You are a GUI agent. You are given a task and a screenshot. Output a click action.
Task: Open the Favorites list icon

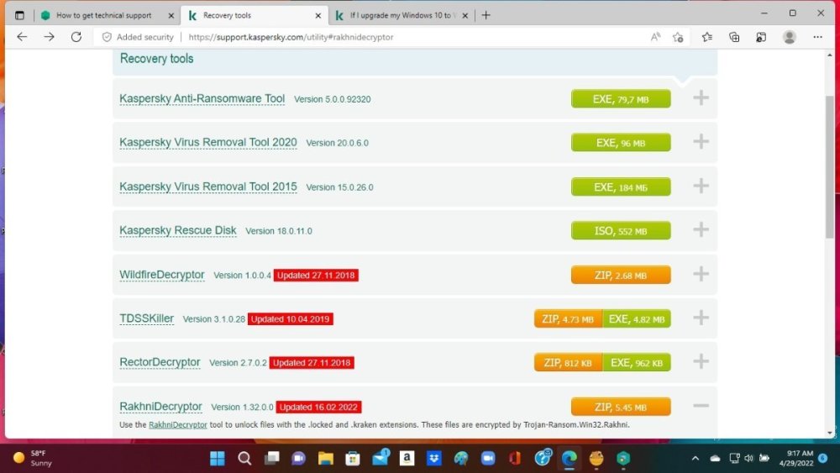pos(707,37)
